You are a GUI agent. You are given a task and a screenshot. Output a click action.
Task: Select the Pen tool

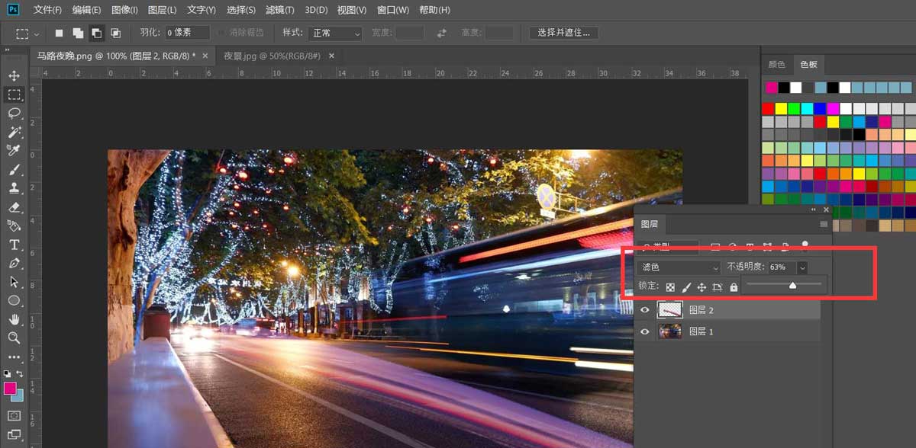click(14, 263)
